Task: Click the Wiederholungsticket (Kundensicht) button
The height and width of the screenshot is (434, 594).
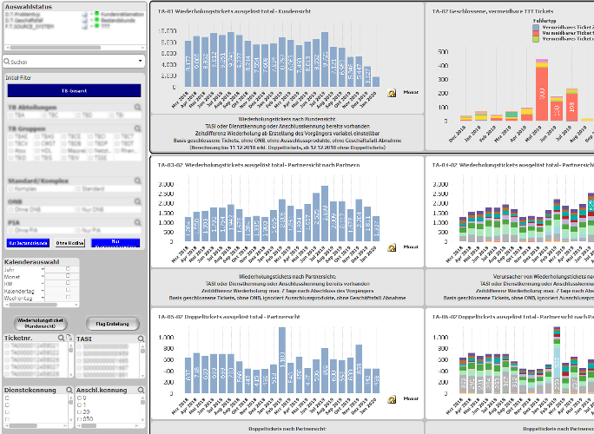Action: (x=41, y=324)
